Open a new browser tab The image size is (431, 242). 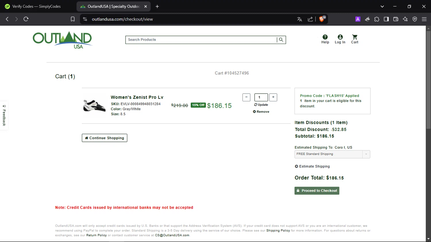tap(157, 6)
